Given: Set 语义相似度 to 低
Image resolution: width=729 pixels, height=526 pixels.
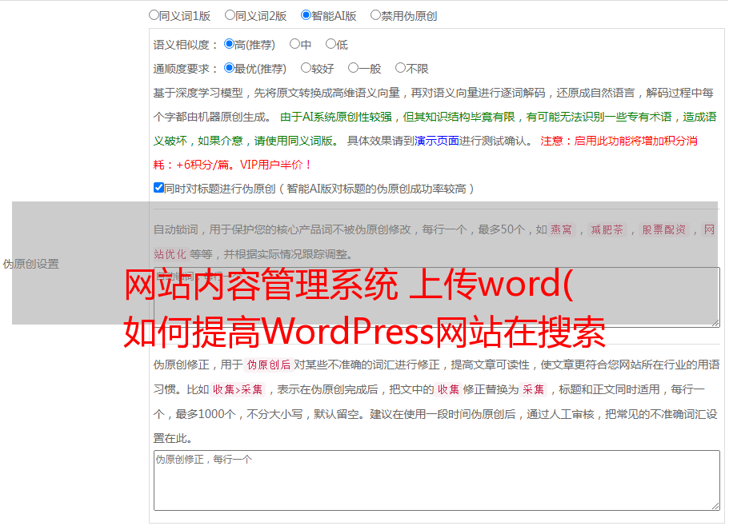Looking at the screenshot, I should (x=330, y=44).
